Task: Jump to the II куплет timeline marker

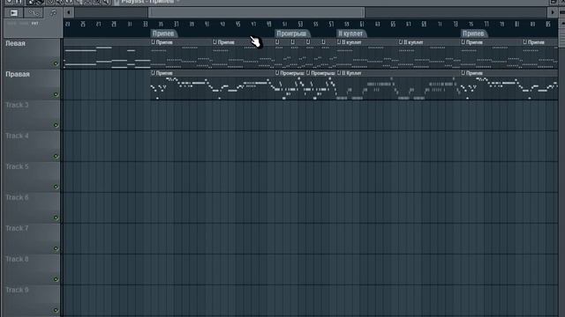Action: [350, 33]
